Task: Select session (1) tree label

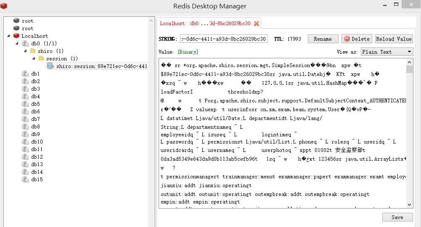Action: tap(62, 58)
